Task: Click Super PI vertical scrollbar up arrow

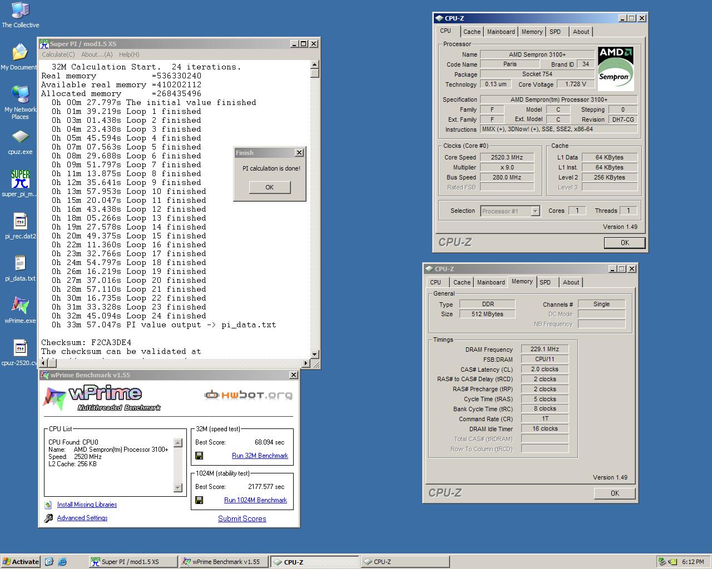Action: (x=314, y=64)
